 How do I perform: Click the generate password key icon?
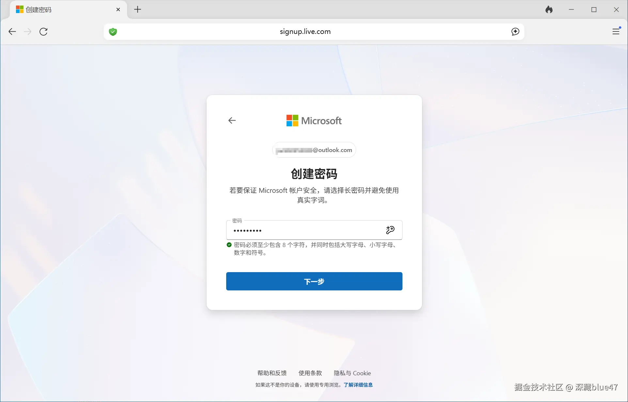point(390,230)
